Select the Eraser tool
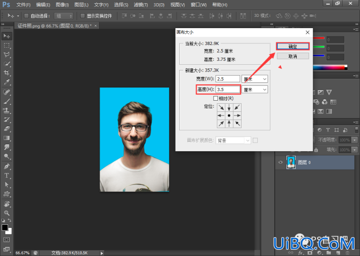 pos(7,129)
